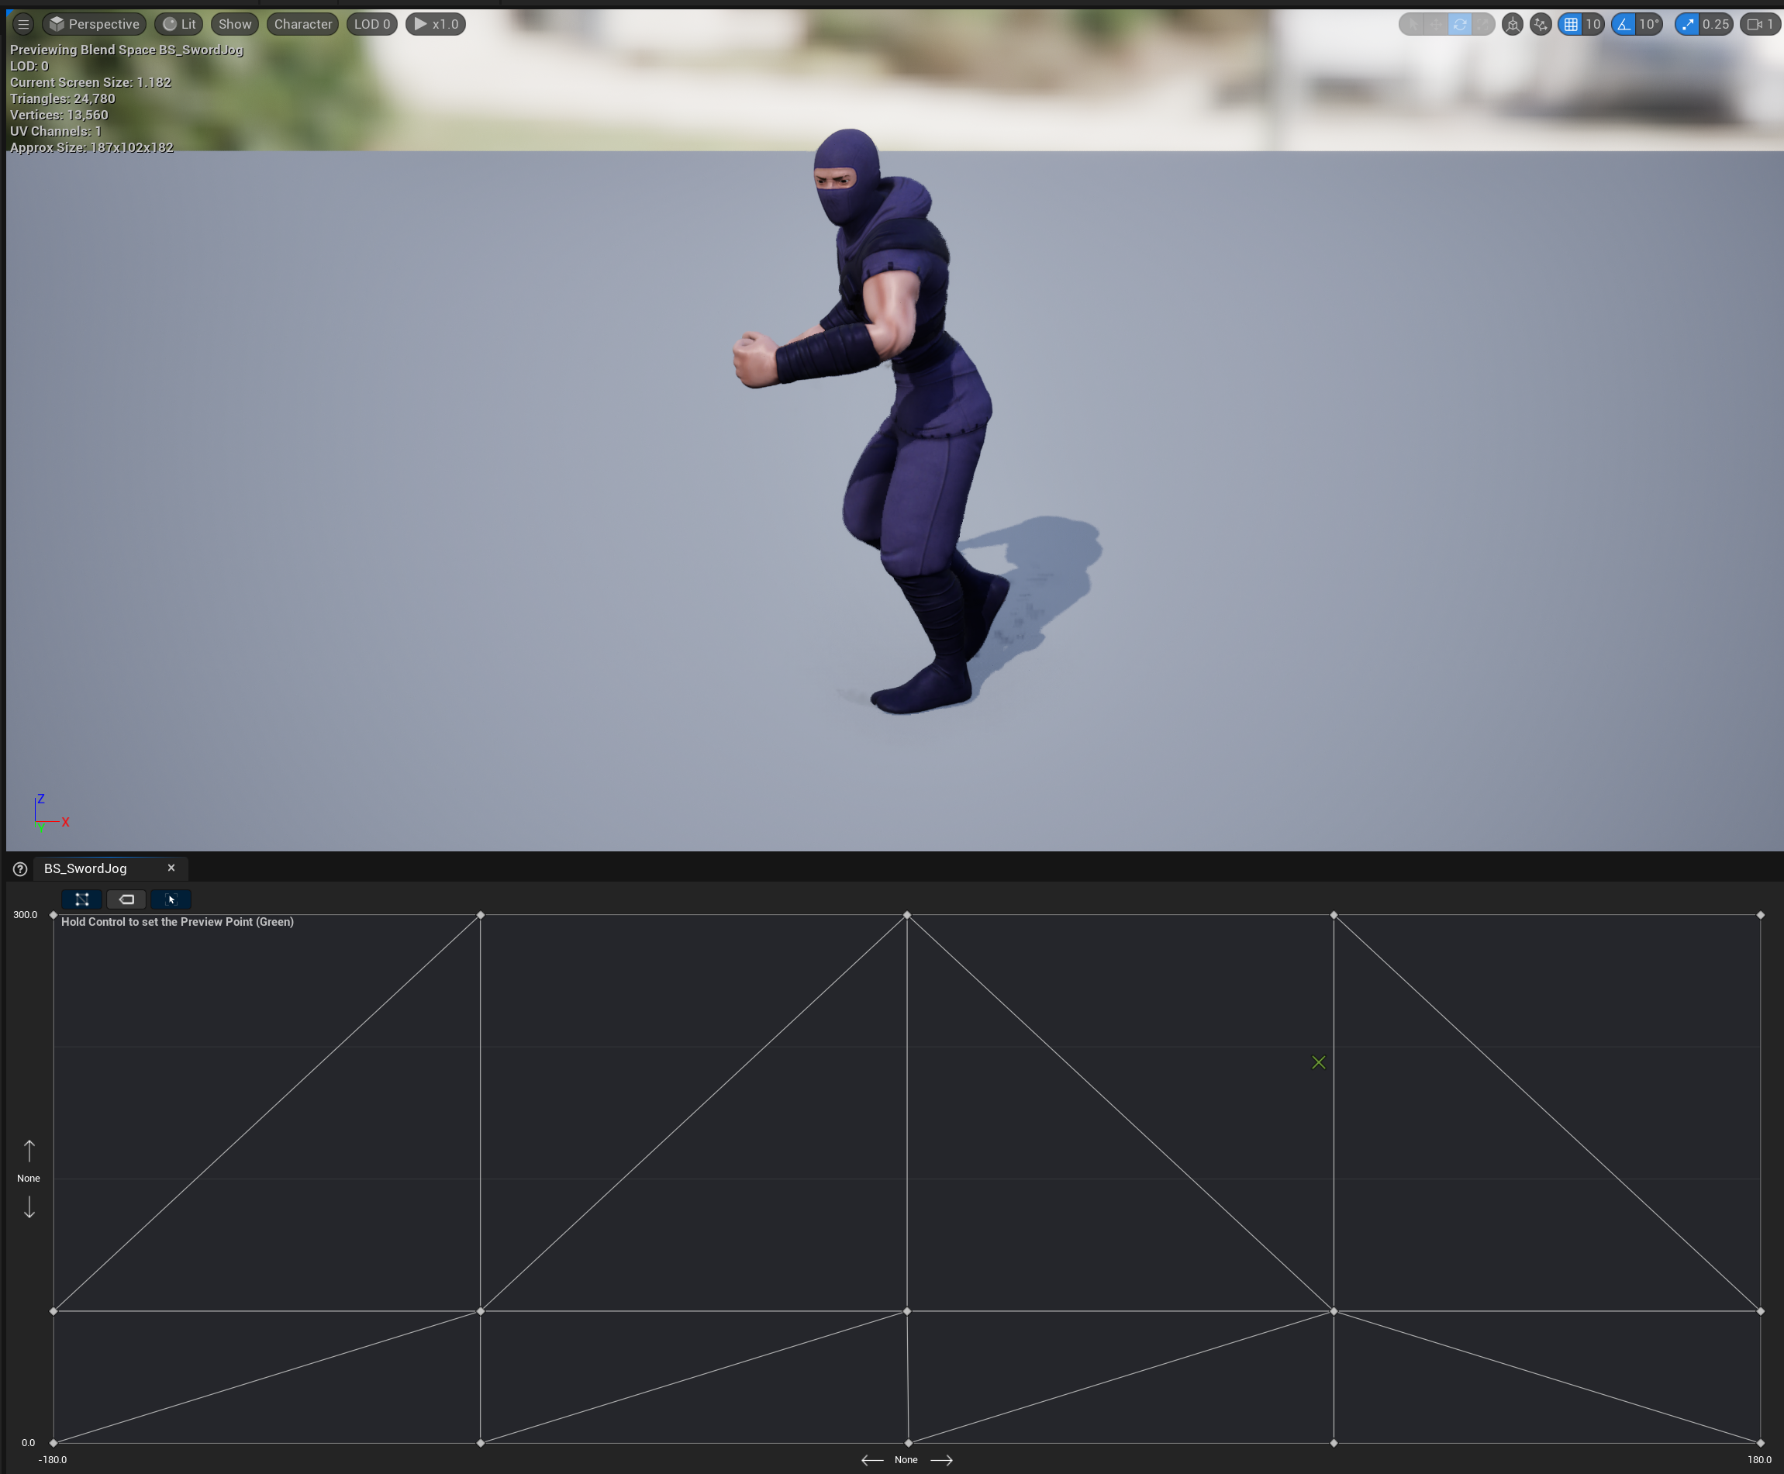Open camera speed setting button
Screen dimensions: 1784x1474
pyautogui.click(x=1760, y=24)
